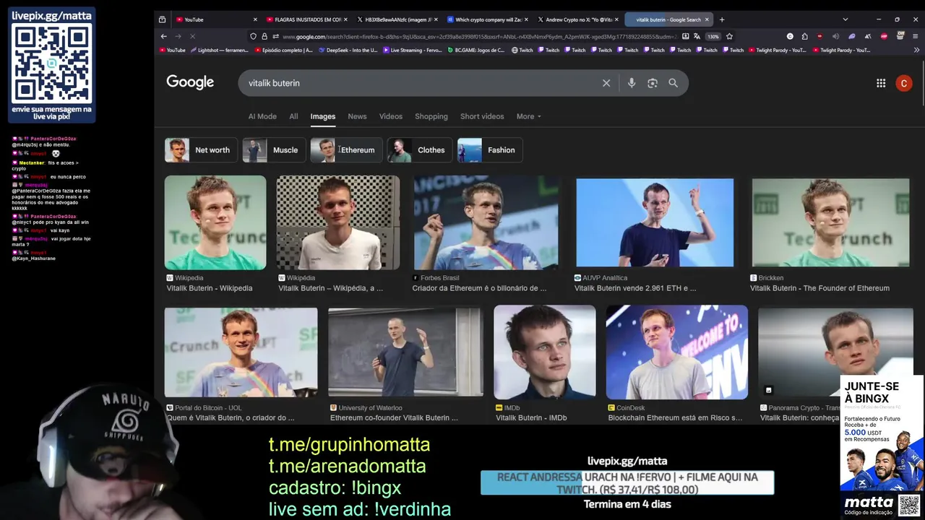Open 'Vitalik Buterin vende 2.961 ETH' link
Screen dimensions: 925x520
(635, 288)
